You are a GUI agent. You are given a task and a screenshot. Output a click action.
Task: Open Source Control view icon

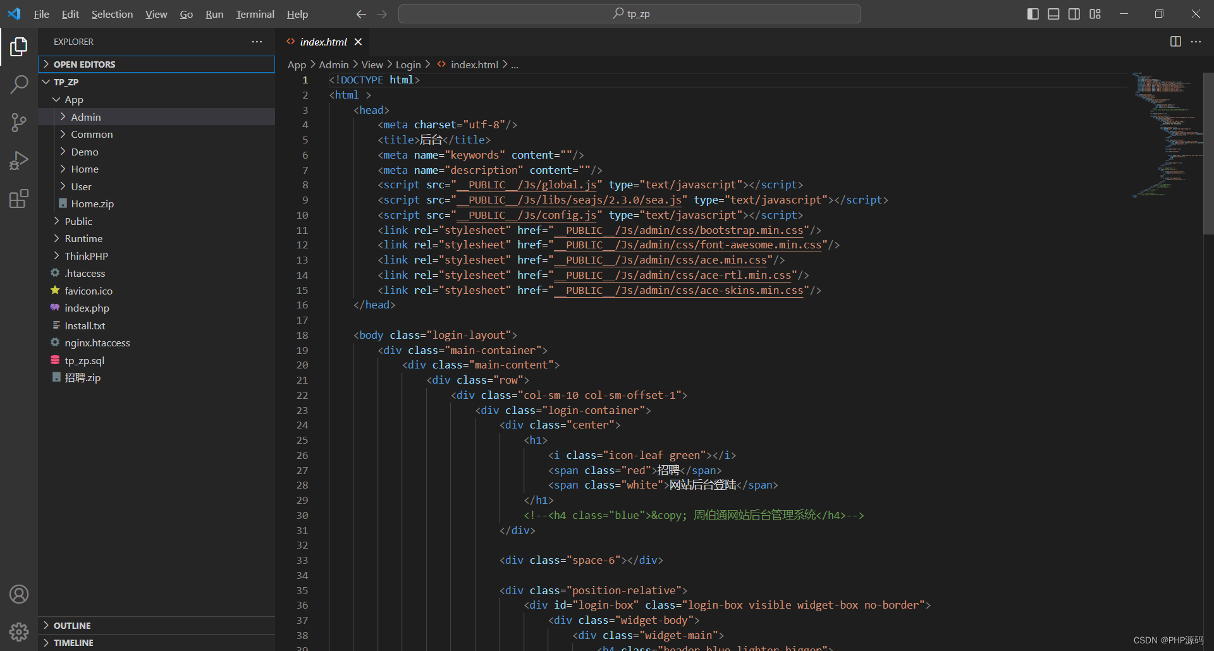(x=19, y=123)
